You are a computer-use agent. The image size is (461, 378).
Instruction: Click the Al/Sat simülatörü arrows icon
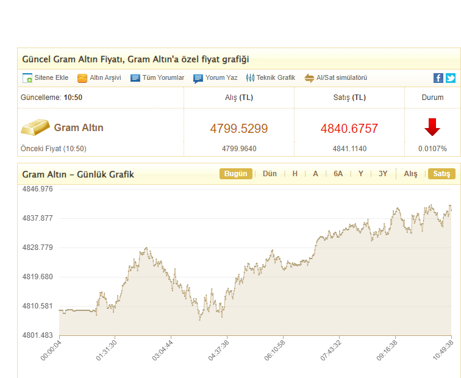coord(309,78)
